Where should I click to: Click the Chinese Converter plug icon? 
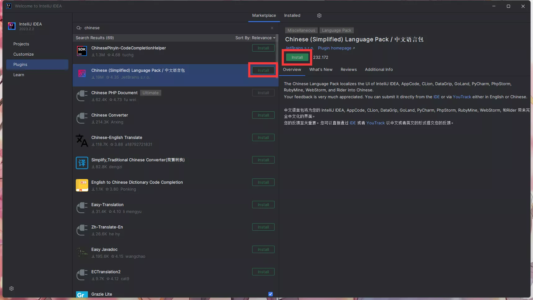point(82,118)
